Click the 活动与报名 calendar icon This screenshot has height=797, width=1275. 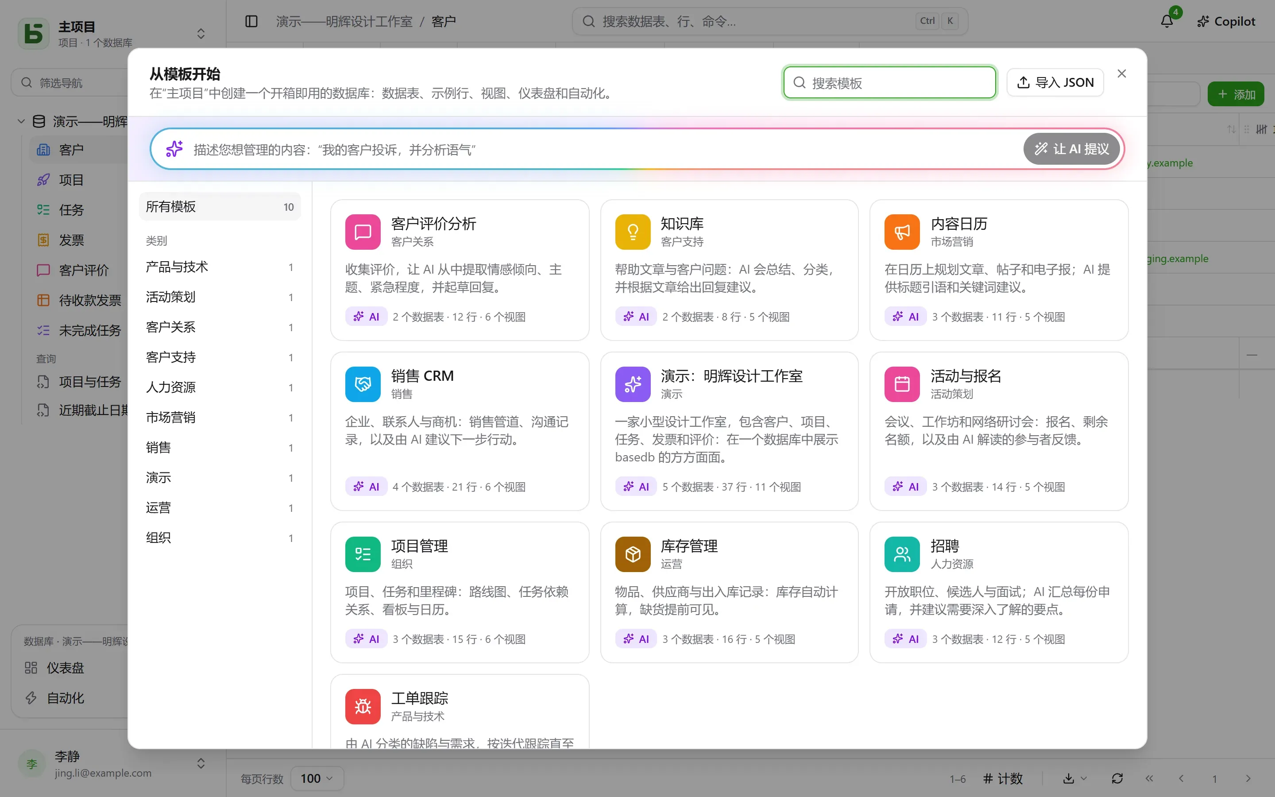(901, 384)
